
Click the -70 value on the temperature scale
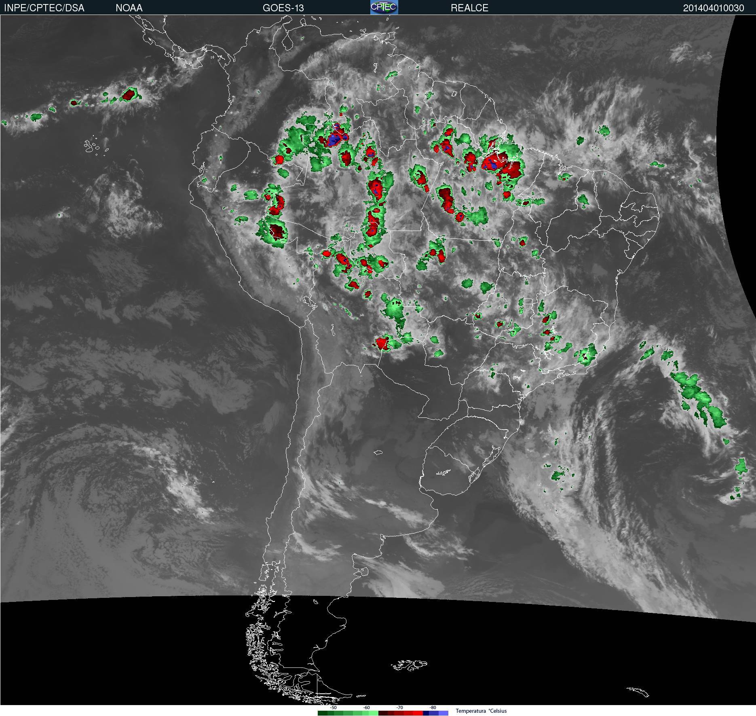[399, 708]
